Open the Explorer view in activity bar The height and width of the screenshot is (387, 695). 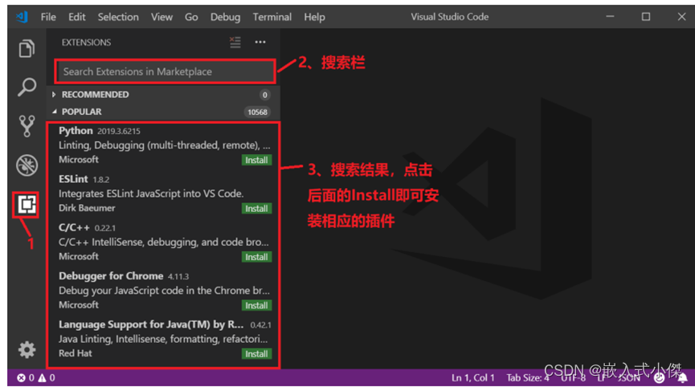pos(27,48)
